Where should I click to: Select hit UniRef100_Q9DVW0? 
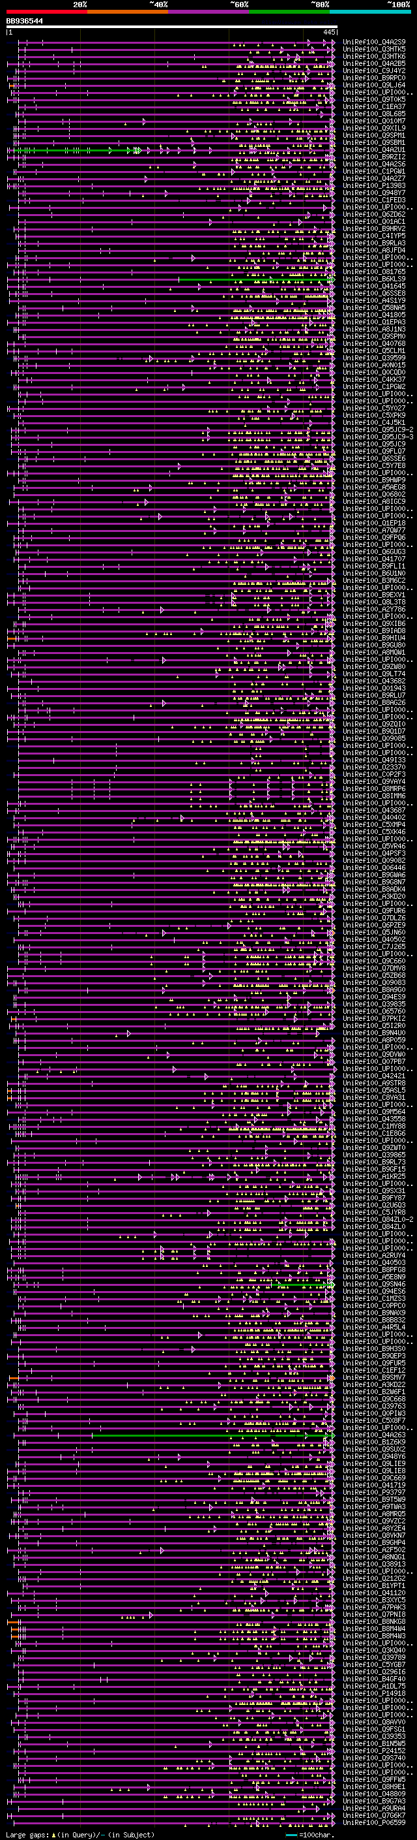(x=374, y=1054)
